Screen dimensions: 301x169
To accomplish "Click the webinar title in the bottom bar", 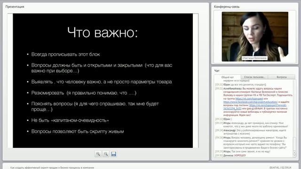I will pos(52,168).
